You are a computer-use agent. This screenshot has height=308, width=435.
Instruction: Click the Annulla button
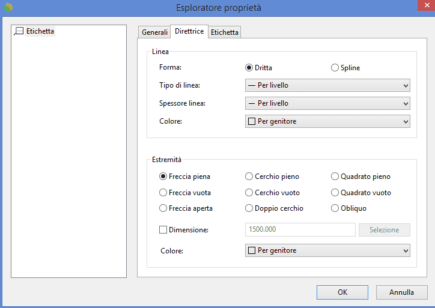click(x=401, y=292)
